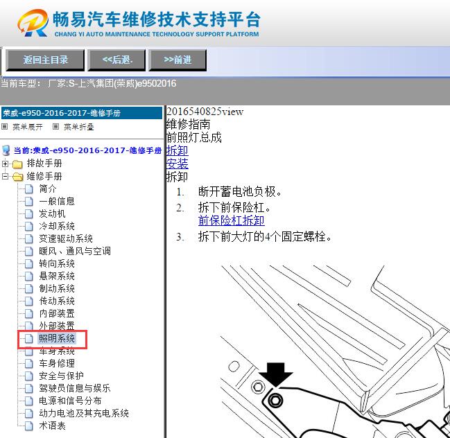The image size is (450, 438).
Task: Open the 发动机 section
Action: [52, 213]
